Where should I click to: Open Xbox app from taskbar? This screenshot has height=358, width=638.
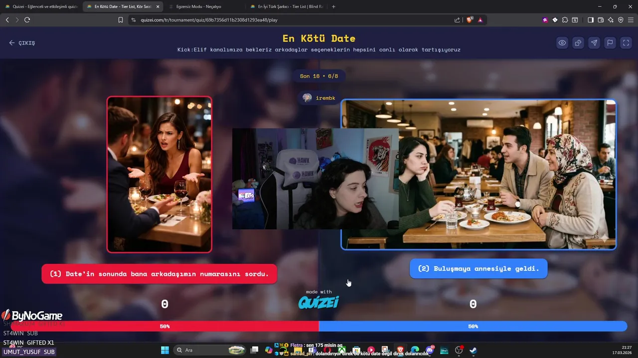[x=342, y=350]
